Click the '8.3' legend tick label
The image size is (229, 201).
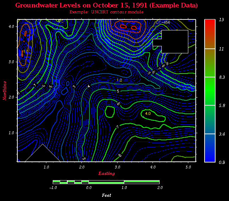[x=221, y=77]
